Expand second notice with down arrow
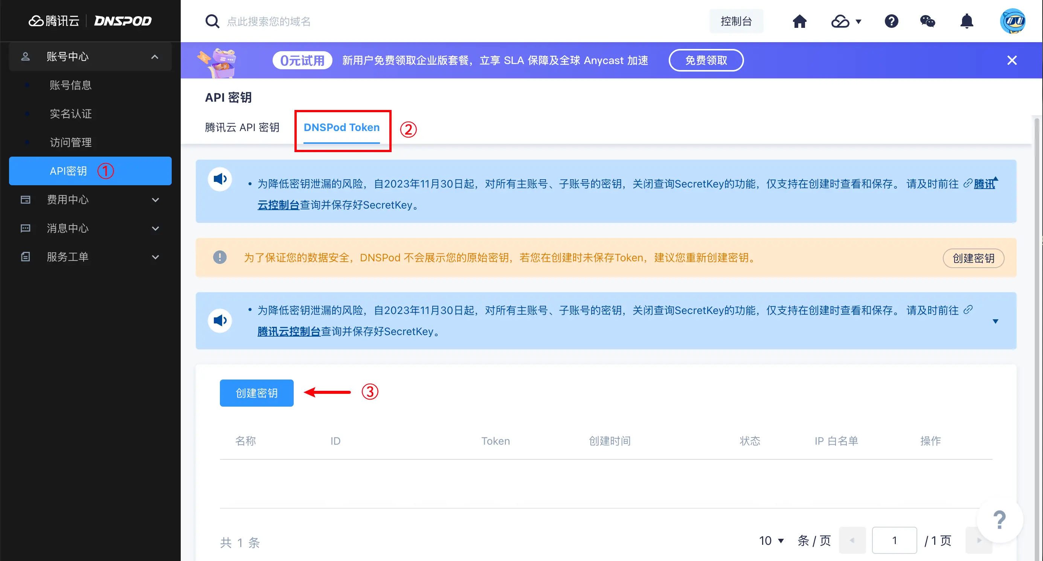 (x=996, y=322)
